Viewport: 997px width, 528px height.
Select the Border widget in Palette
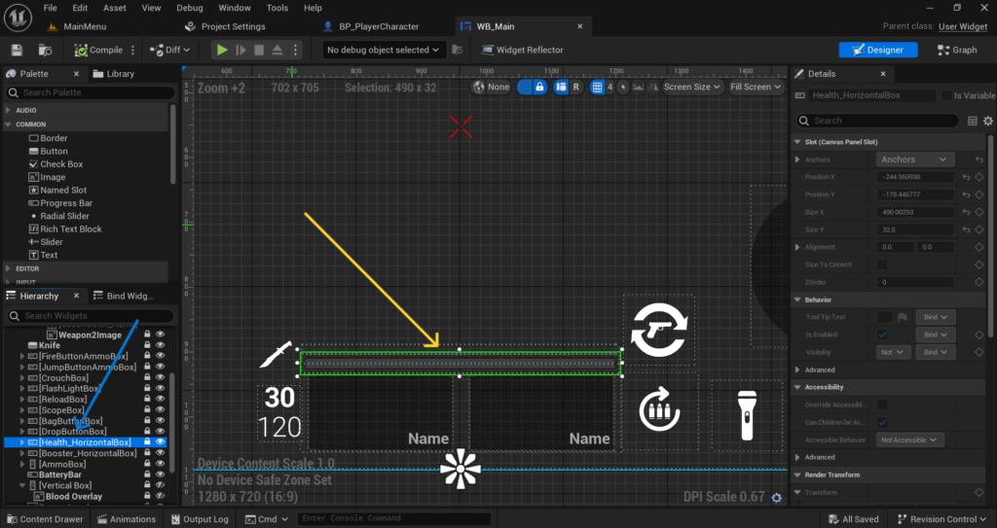click(x=48, y=138)
